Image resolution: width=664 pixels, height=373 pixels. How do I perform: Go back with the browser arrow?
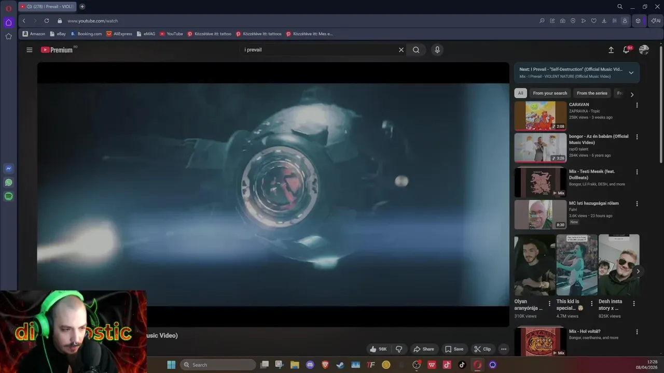(24, 21)
